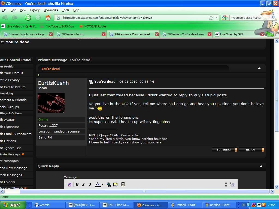Select the text color swatch
Screen dimensions: 279x209
(x=98, y=185)
